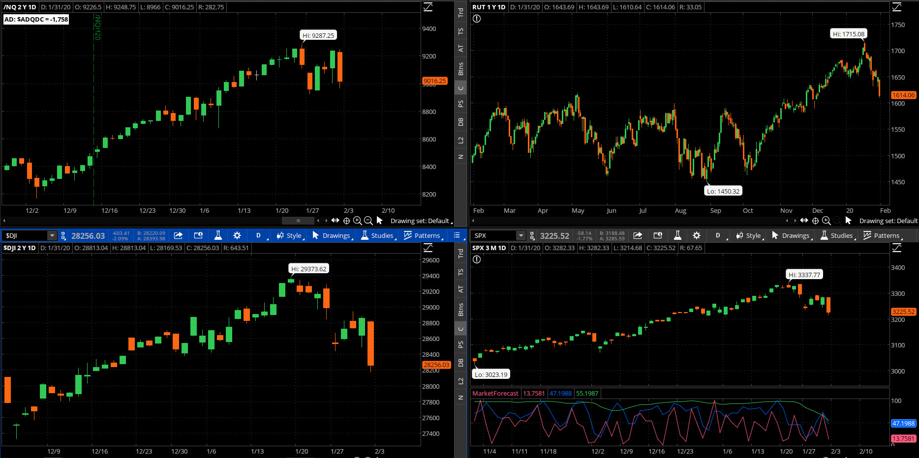Share the SPX chart via share icon
The height and width of the screenshot is (458, 919).
click(638, 235)
